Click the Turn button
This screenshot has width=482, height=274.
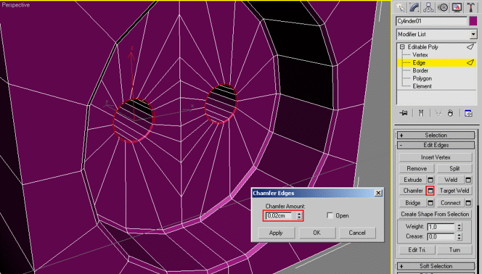454,250
